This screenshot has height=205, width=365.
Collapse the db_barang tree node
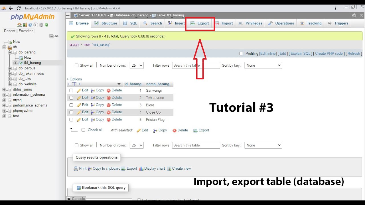click(10, 52)
